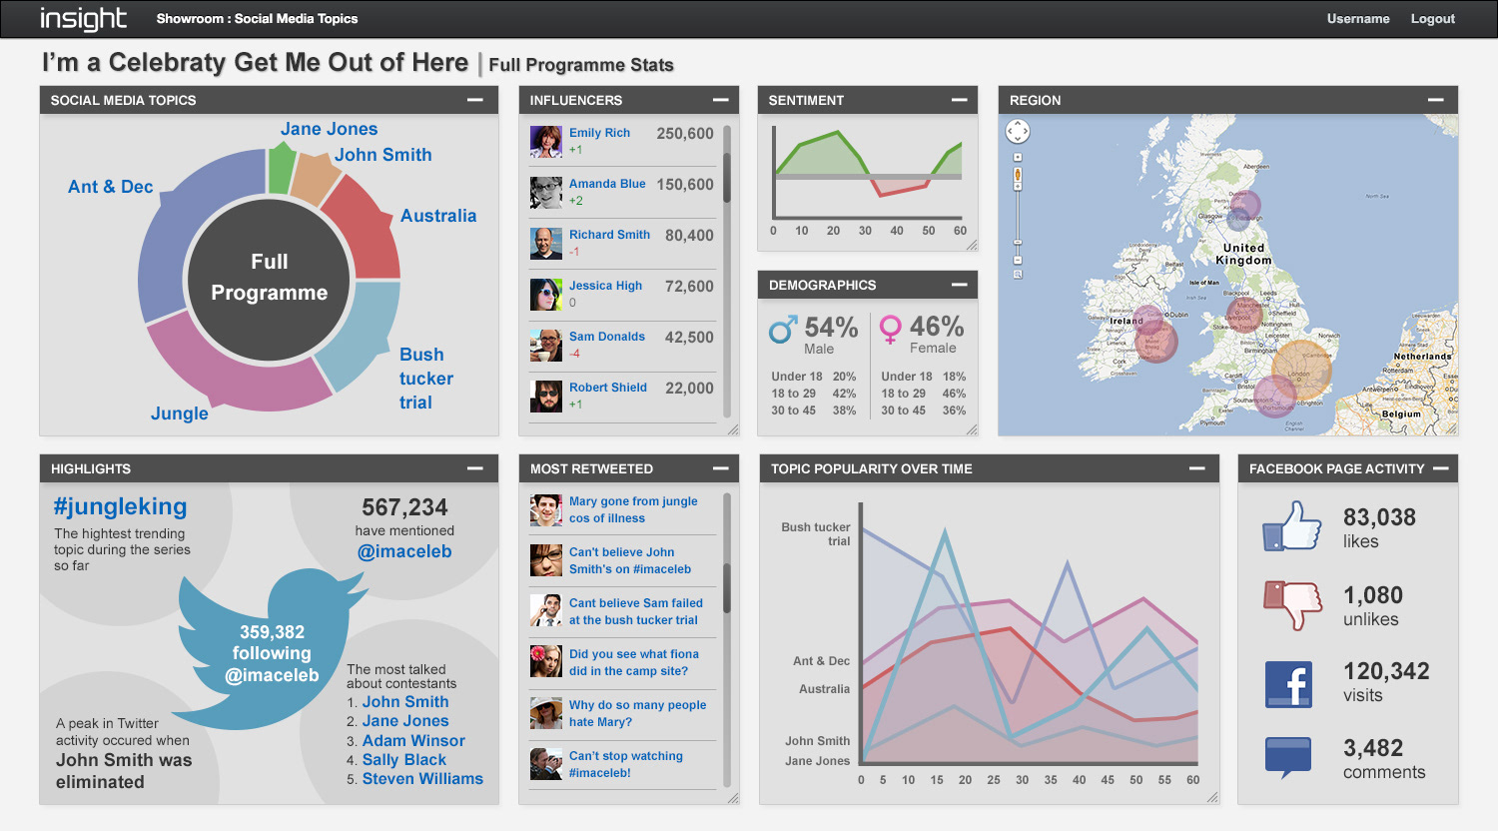Viewport: 1498px width, 831px height.
Task: Click the 83,038 likes value
Action: click(x=1379, y=517)
